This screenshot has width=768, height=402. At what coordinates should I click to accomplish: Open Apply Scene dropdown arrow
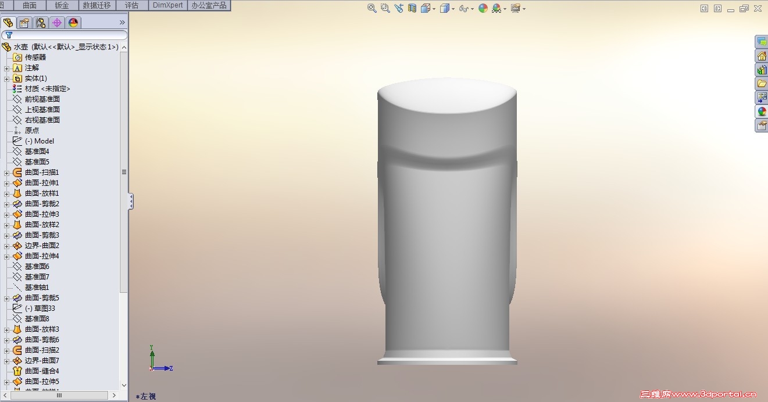tap(505, 9)
